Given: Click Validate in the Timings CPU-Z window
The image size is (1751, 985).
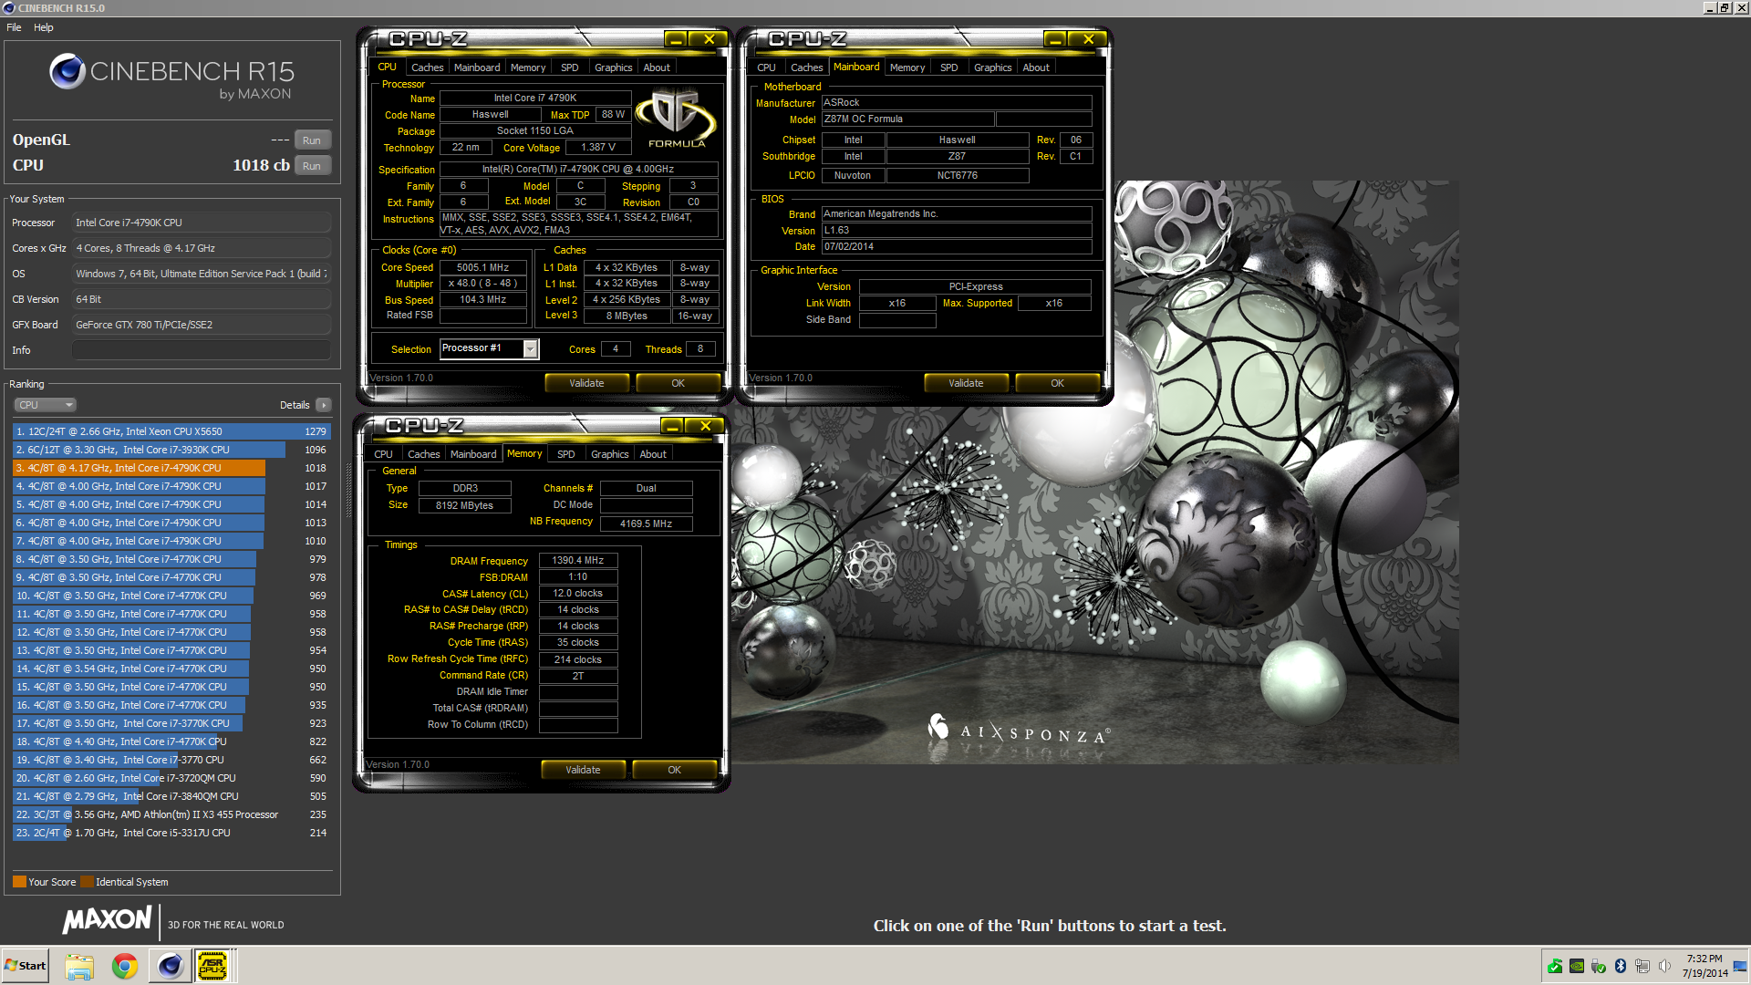Looking at the screenshot, I should [x=583, y=770].
